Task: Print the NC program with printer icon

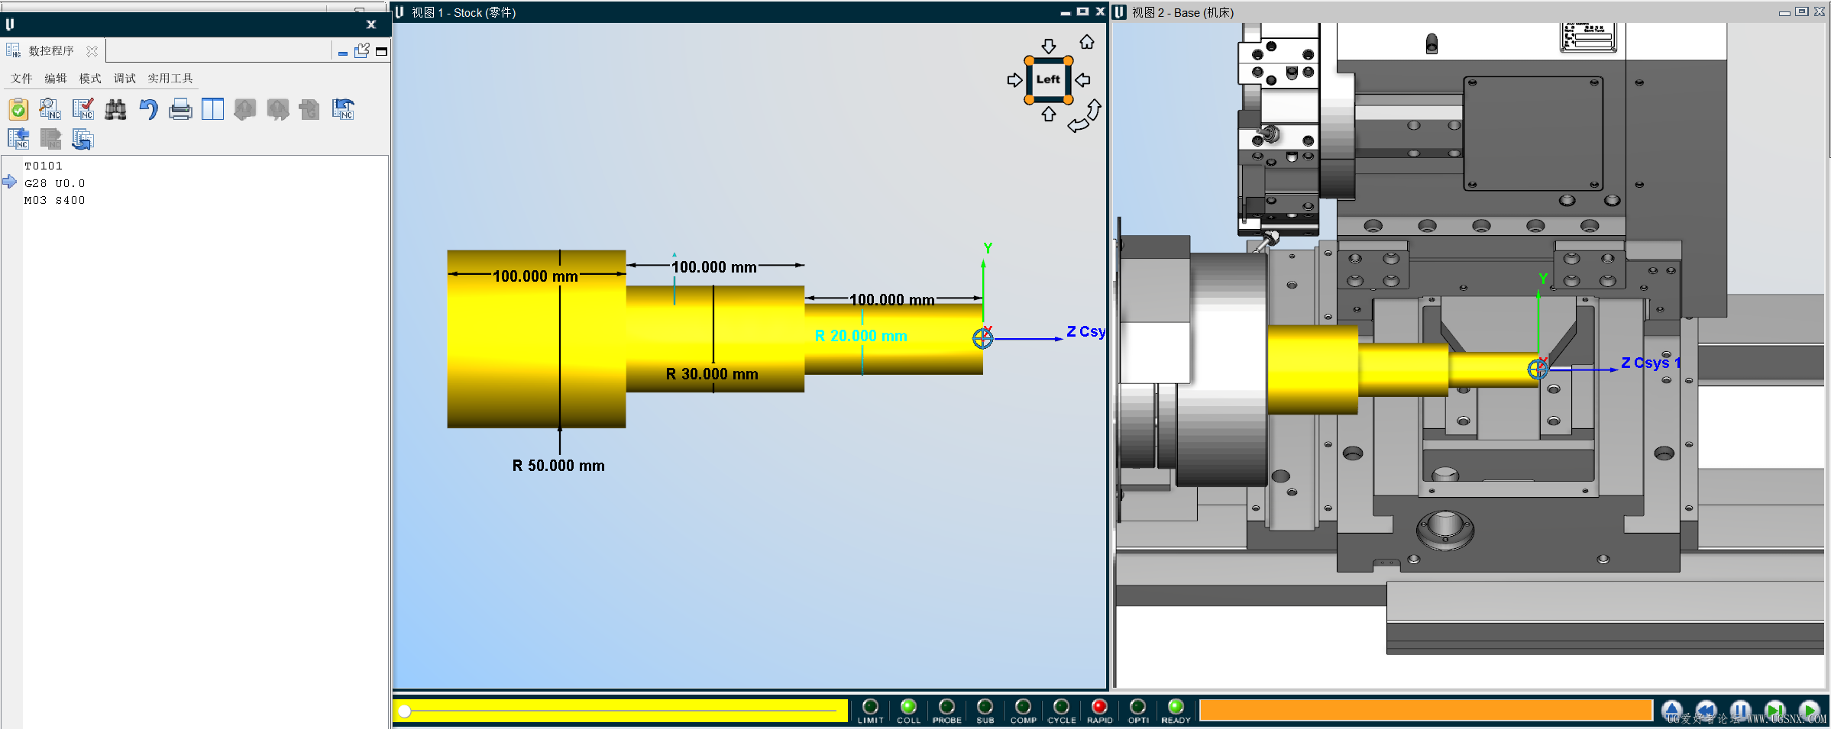Action: coord(180,110)
